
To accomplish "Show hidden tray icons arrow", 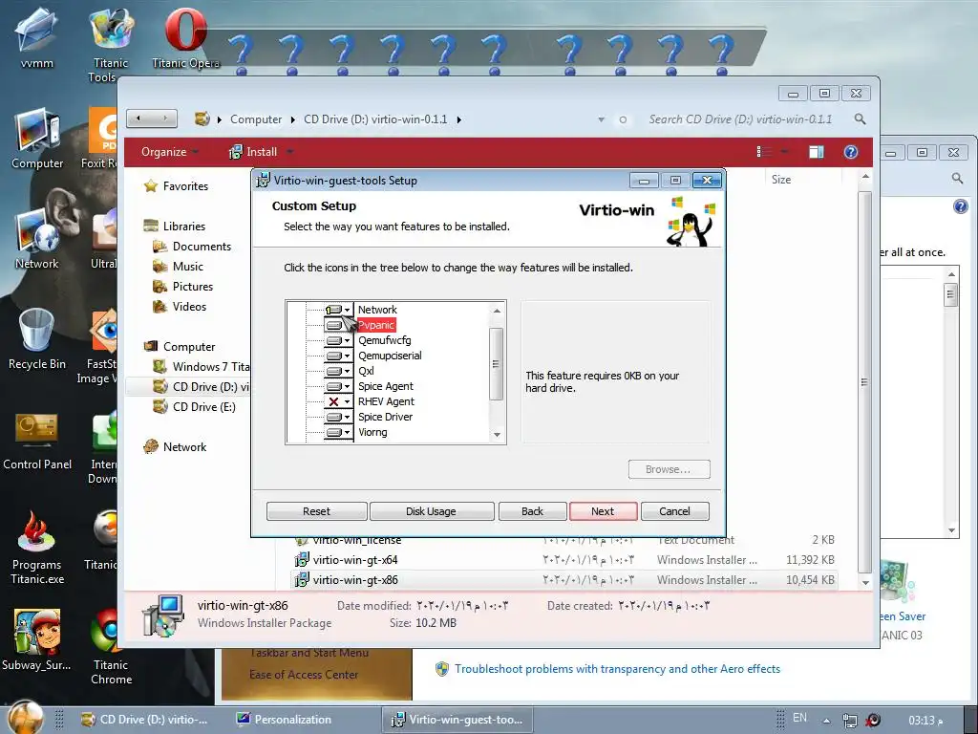I will pyautogui.click(x=826, y=721).
